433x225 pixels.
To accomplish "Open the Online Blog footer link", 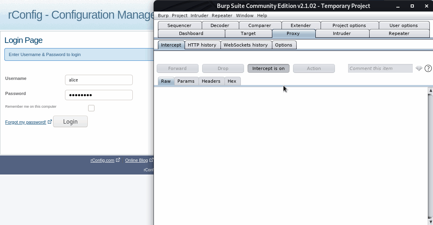I will (x=136, y=160).
